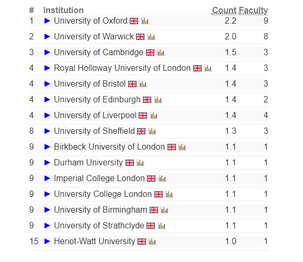Click the Count column header
The height and width of the screenshot is (262, 303).
224,11
